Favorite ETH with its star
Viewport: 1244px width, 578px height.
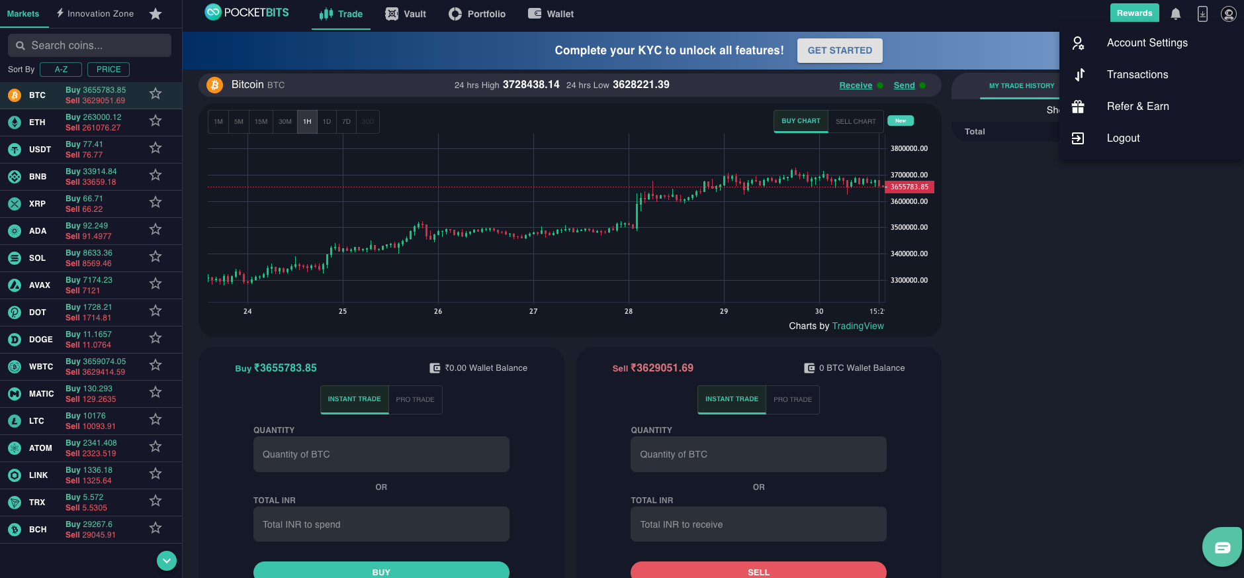tap(155, 120)
